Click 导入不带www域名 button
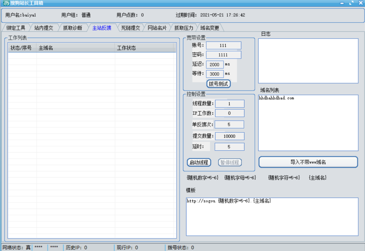Viewport: 365px width, 251px height. click(x=308, y=162)
